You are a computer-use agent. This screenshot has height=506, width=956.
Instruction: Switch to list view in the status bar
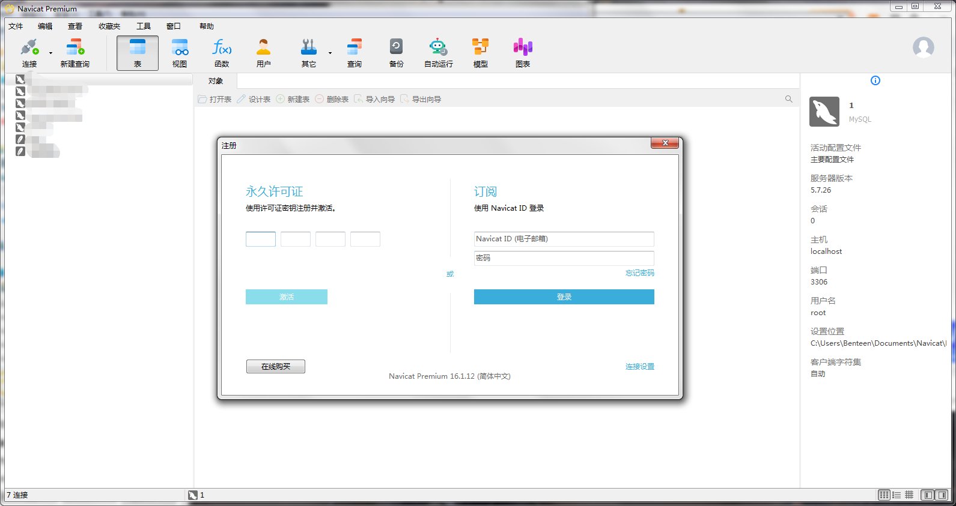tap(897, 495)
